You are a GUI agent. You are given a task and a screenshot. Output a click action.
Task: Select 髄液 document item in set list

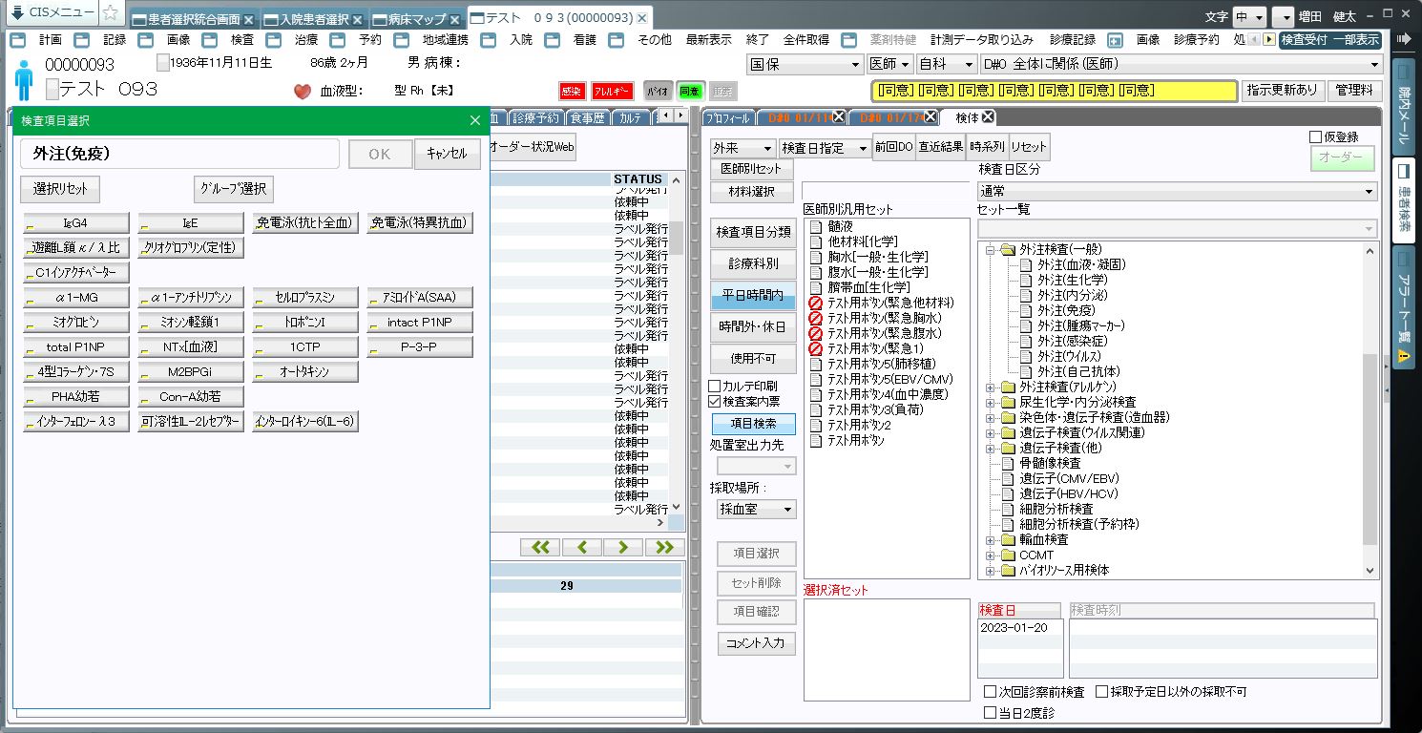[x=831, y=227]
